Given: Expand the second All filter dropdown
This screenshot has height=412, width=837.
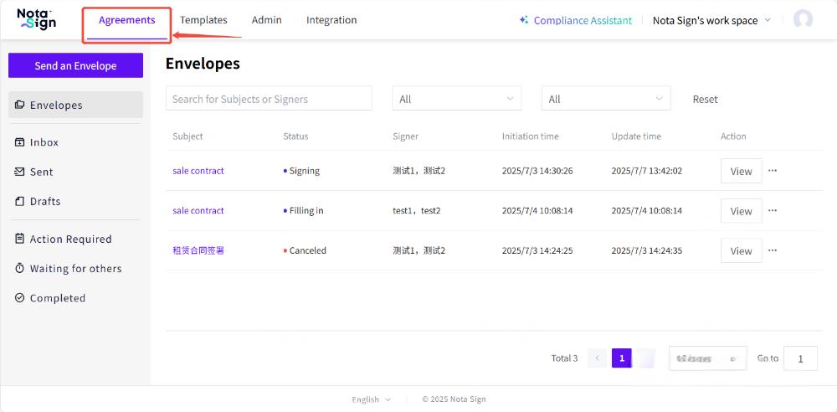Looking at the screenshot, I should click(x=605, y=99).
